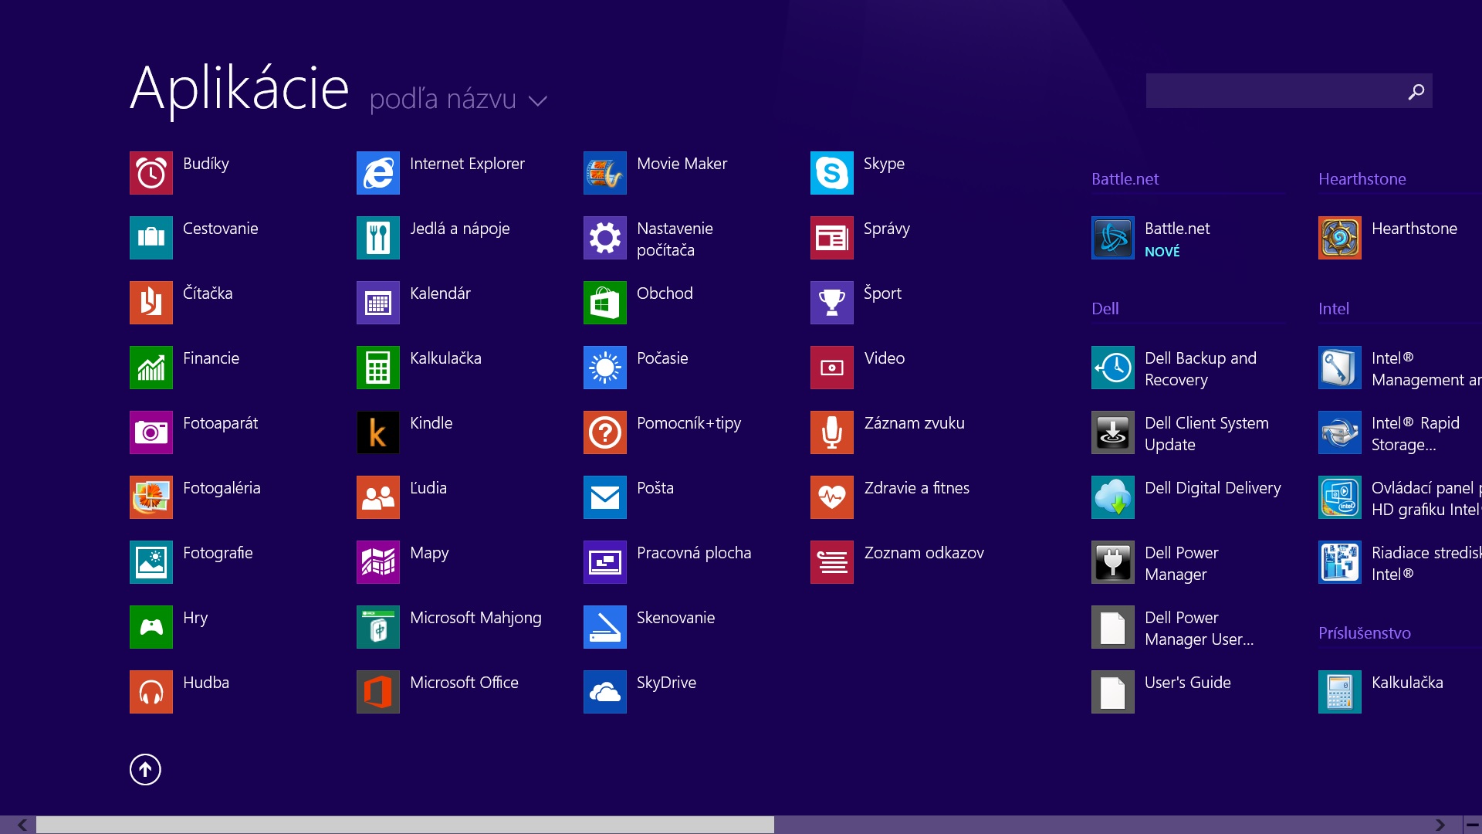Open the Hudba headphones icon

tap(151, 692)
